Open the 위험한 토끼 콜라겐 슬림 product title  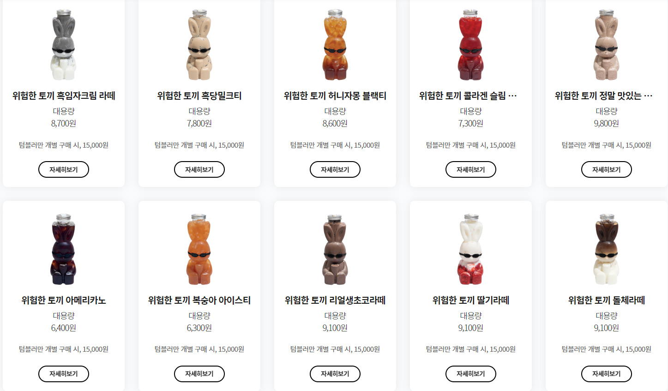(x=468, y=96)
